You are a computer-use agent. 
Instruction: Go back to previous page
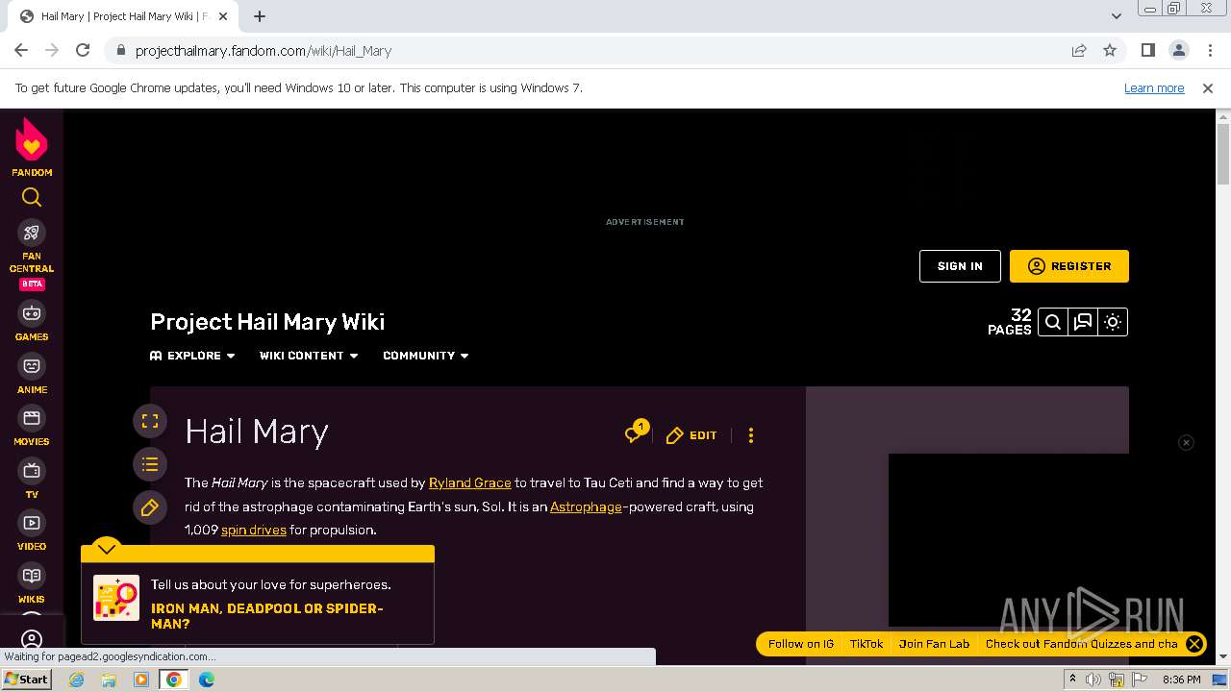pyautogui.click(x=21, y=50)
